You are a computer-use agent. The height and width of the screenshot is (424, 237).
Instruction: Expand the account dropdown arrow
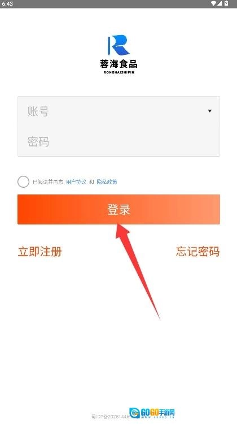[x=210, y=111]
